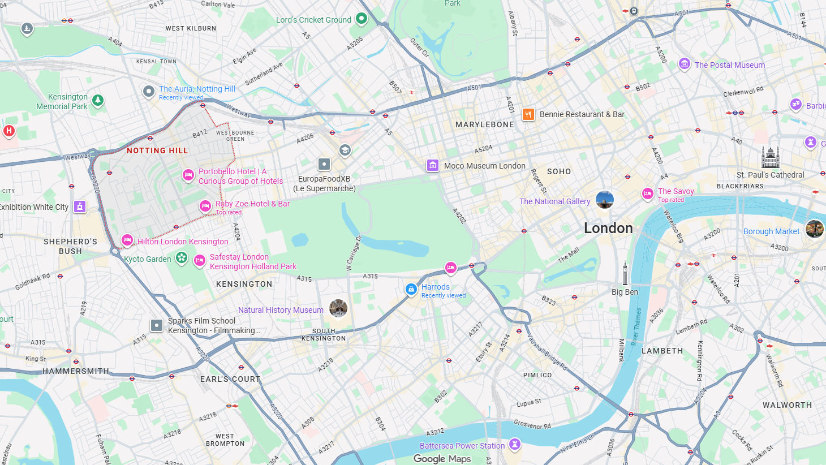The height and width of the screenshot is (465, 826).
Task: Click The Savoy label text
Action: pyautogui.click(x=676, y=191)
